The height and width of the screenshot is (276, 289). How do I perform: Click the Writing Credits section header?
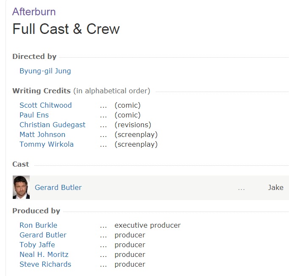tap(41, 91)
